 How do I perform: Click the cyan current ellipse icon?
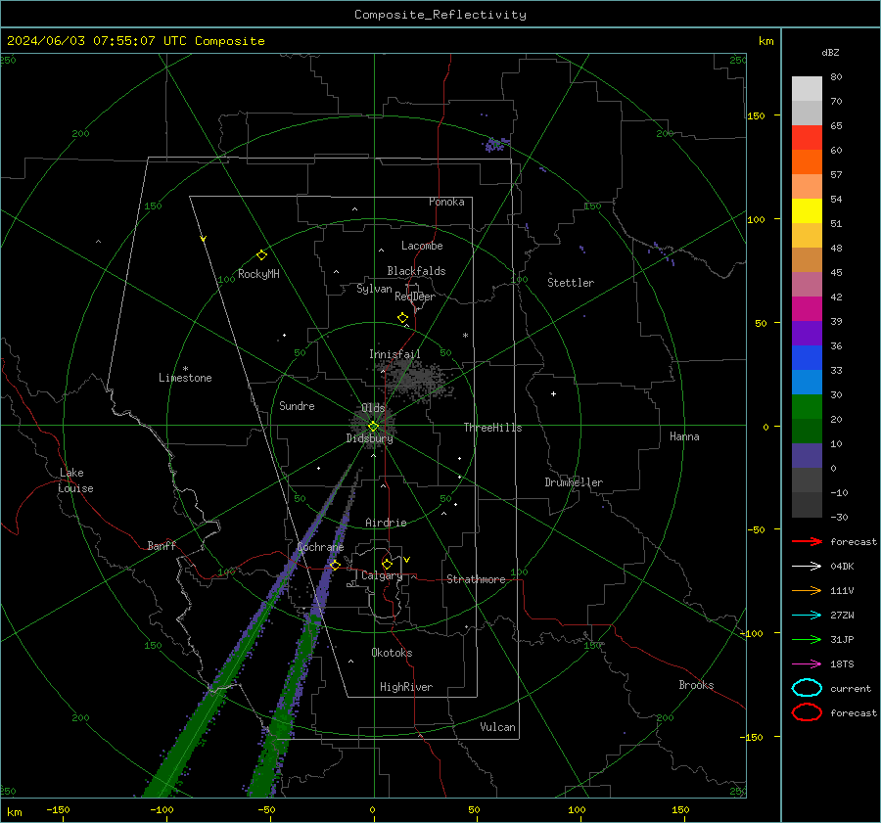[807, 688]
